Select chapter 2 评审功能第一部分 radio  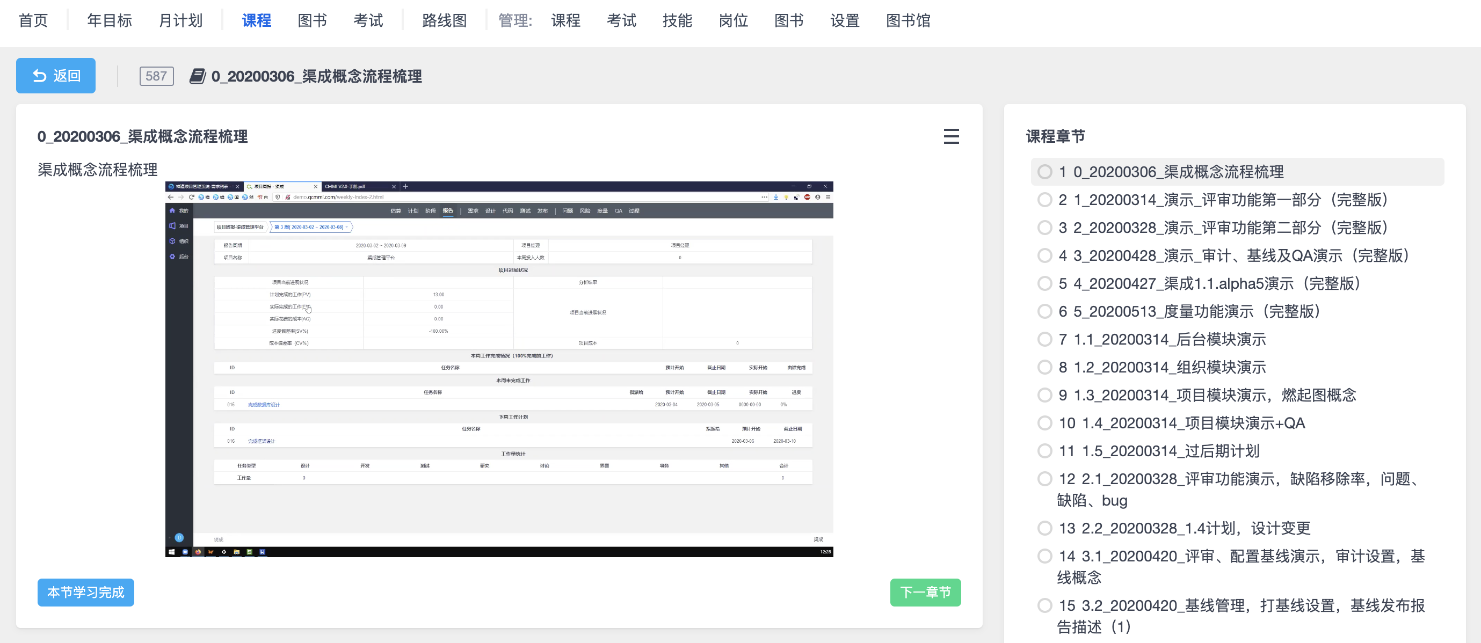(1044, 200)
